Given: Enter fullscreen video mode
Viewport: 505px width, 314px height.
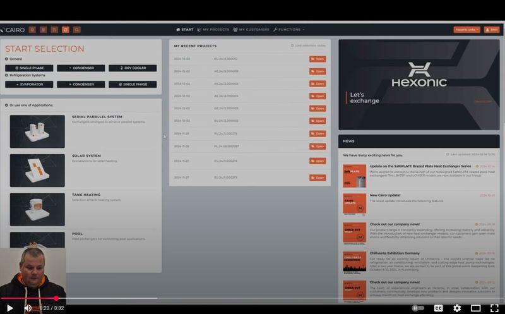Looking at the screenshot, I should 494,308.
